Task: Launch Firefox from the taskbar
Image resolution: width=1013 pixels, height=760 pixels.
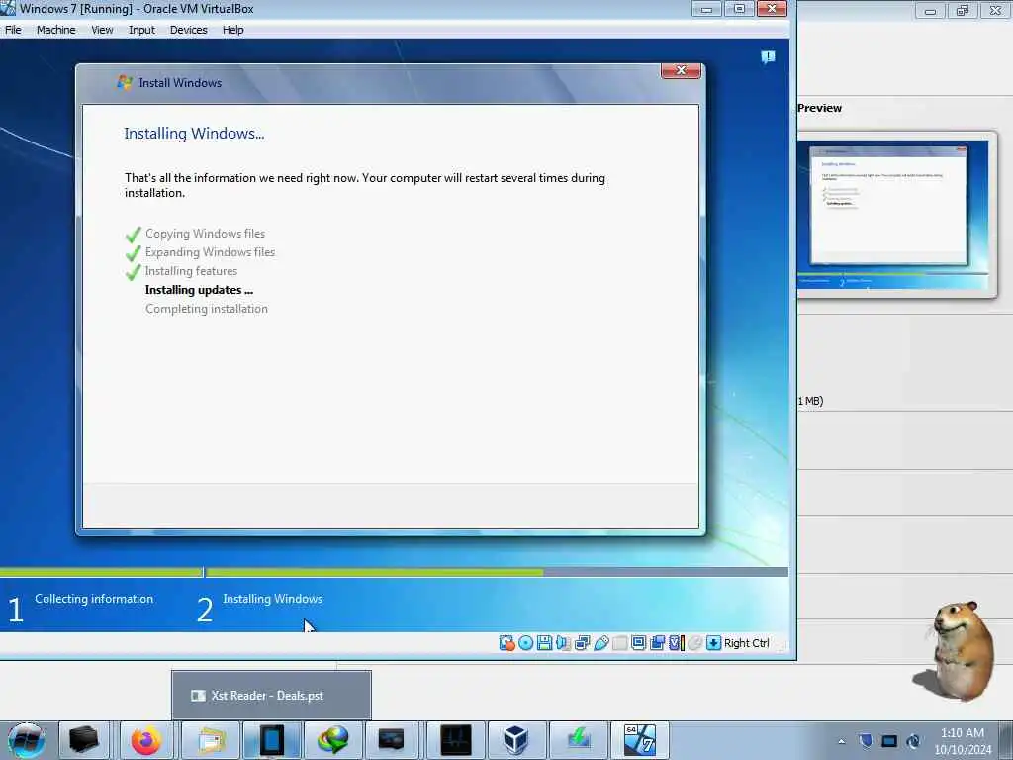Action: click(146, 740)
